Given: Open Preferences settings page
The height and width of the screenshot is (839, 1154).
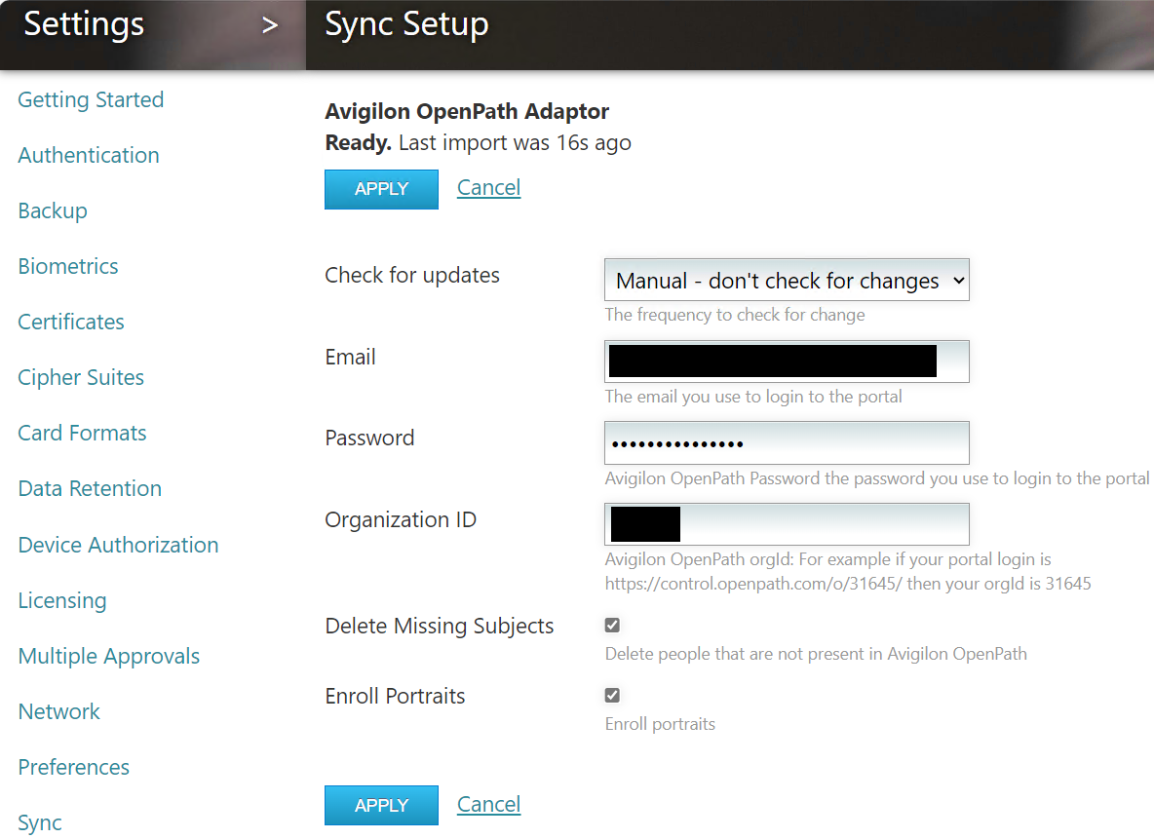Looking at the screenshot, I should pyautogui.click(x=74, y=767).
